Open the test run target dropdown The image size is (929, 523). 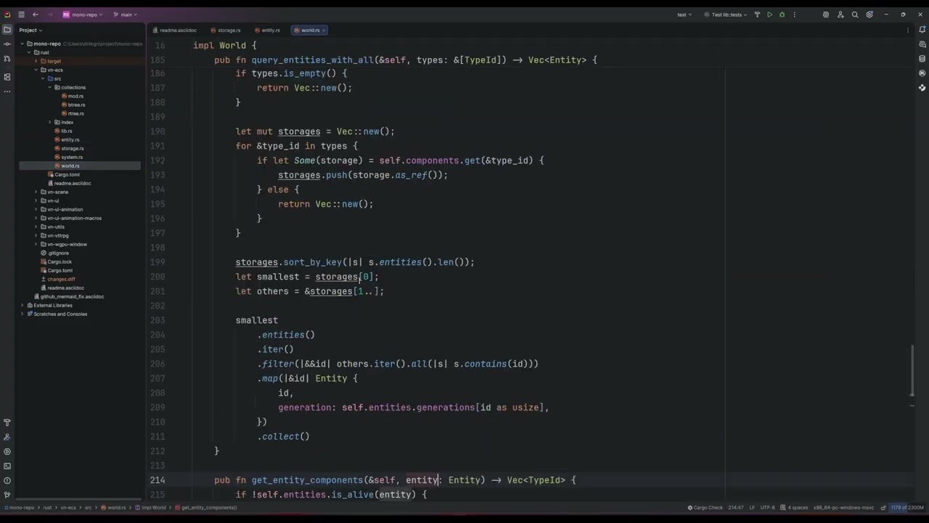click(684, 15)
